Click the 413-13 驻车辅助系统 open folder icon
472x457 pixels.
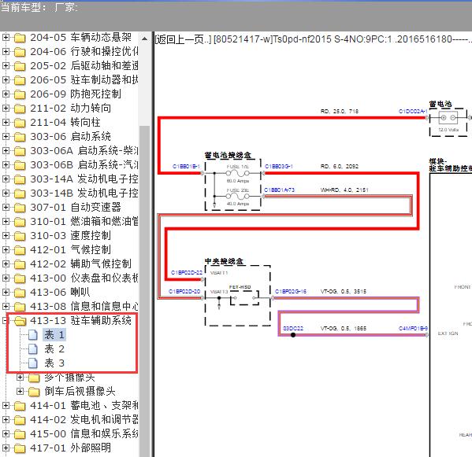pos(20,321)
